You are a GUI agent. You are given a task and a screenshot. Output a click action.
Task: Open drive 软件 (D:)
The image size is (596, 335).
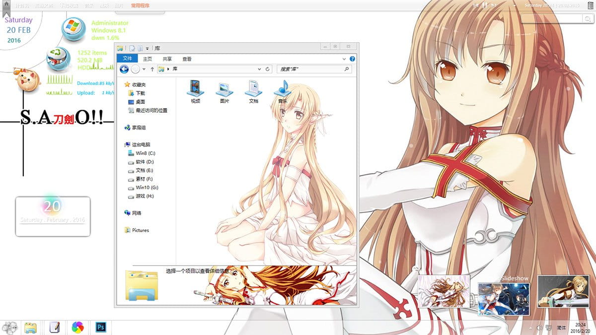[141, 162]
